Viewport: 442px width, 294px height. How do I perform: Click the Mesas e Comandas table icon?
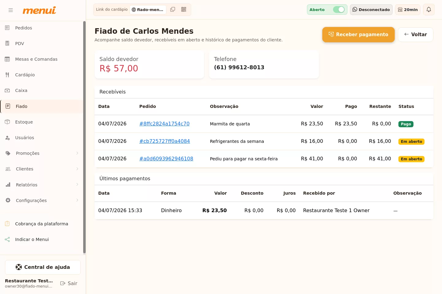click(7, 59)
